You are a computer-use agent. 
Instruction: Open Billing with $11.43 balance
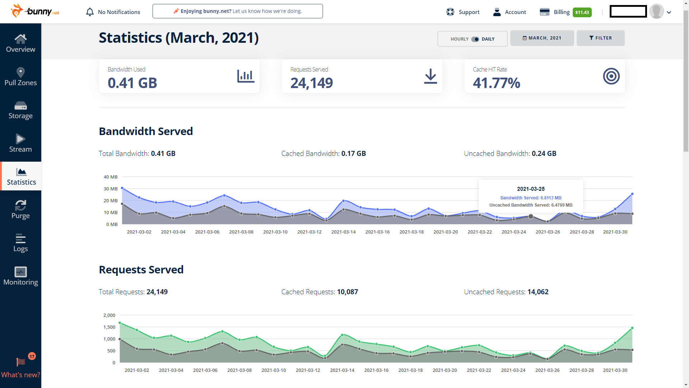pyautogui.click(x=566, y=12)
